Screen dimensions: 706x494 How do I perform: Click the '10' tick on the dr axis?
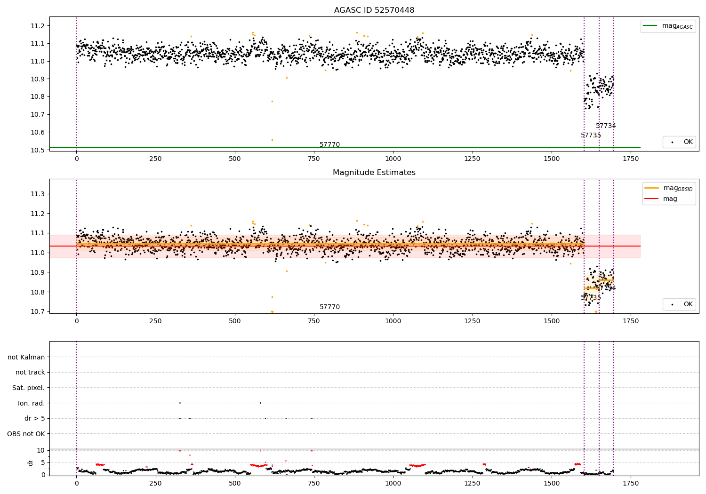pos(41,450)
